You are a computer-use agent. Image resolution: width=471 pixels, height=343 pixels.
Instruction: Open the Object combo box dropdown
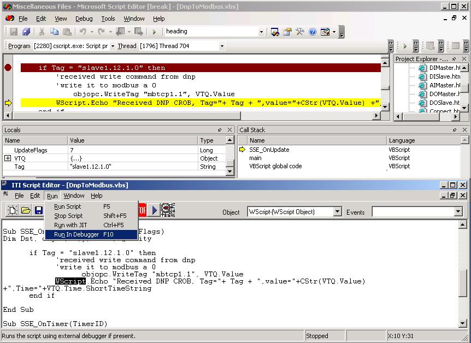pos(337,212)
